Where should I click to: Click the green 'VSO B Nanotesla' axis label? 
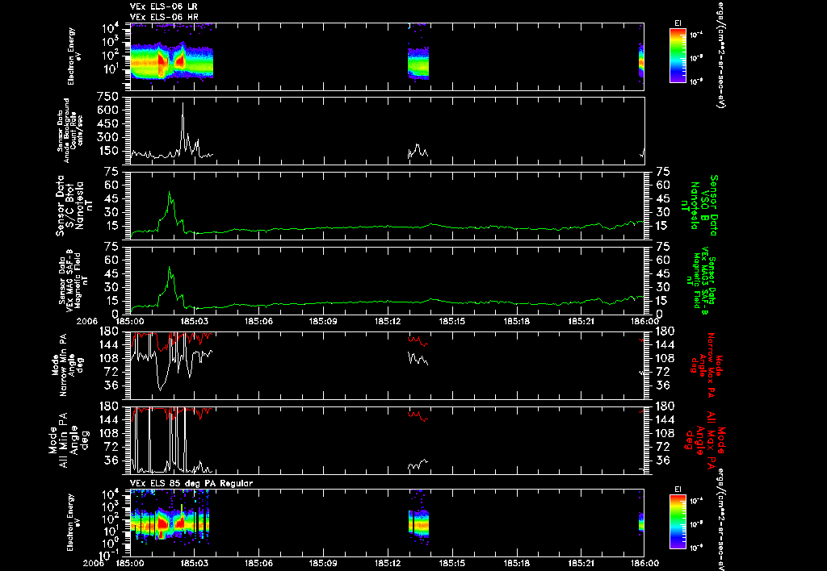pos(700,206)
